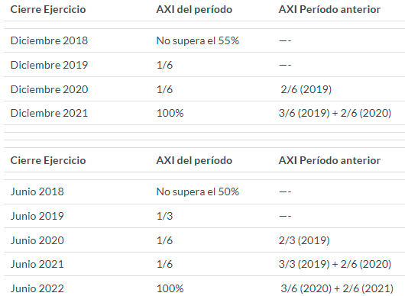
Task: Click the '3/6 (2019) + 2/6 (2020)' cell
Action: tap(335, 113)
